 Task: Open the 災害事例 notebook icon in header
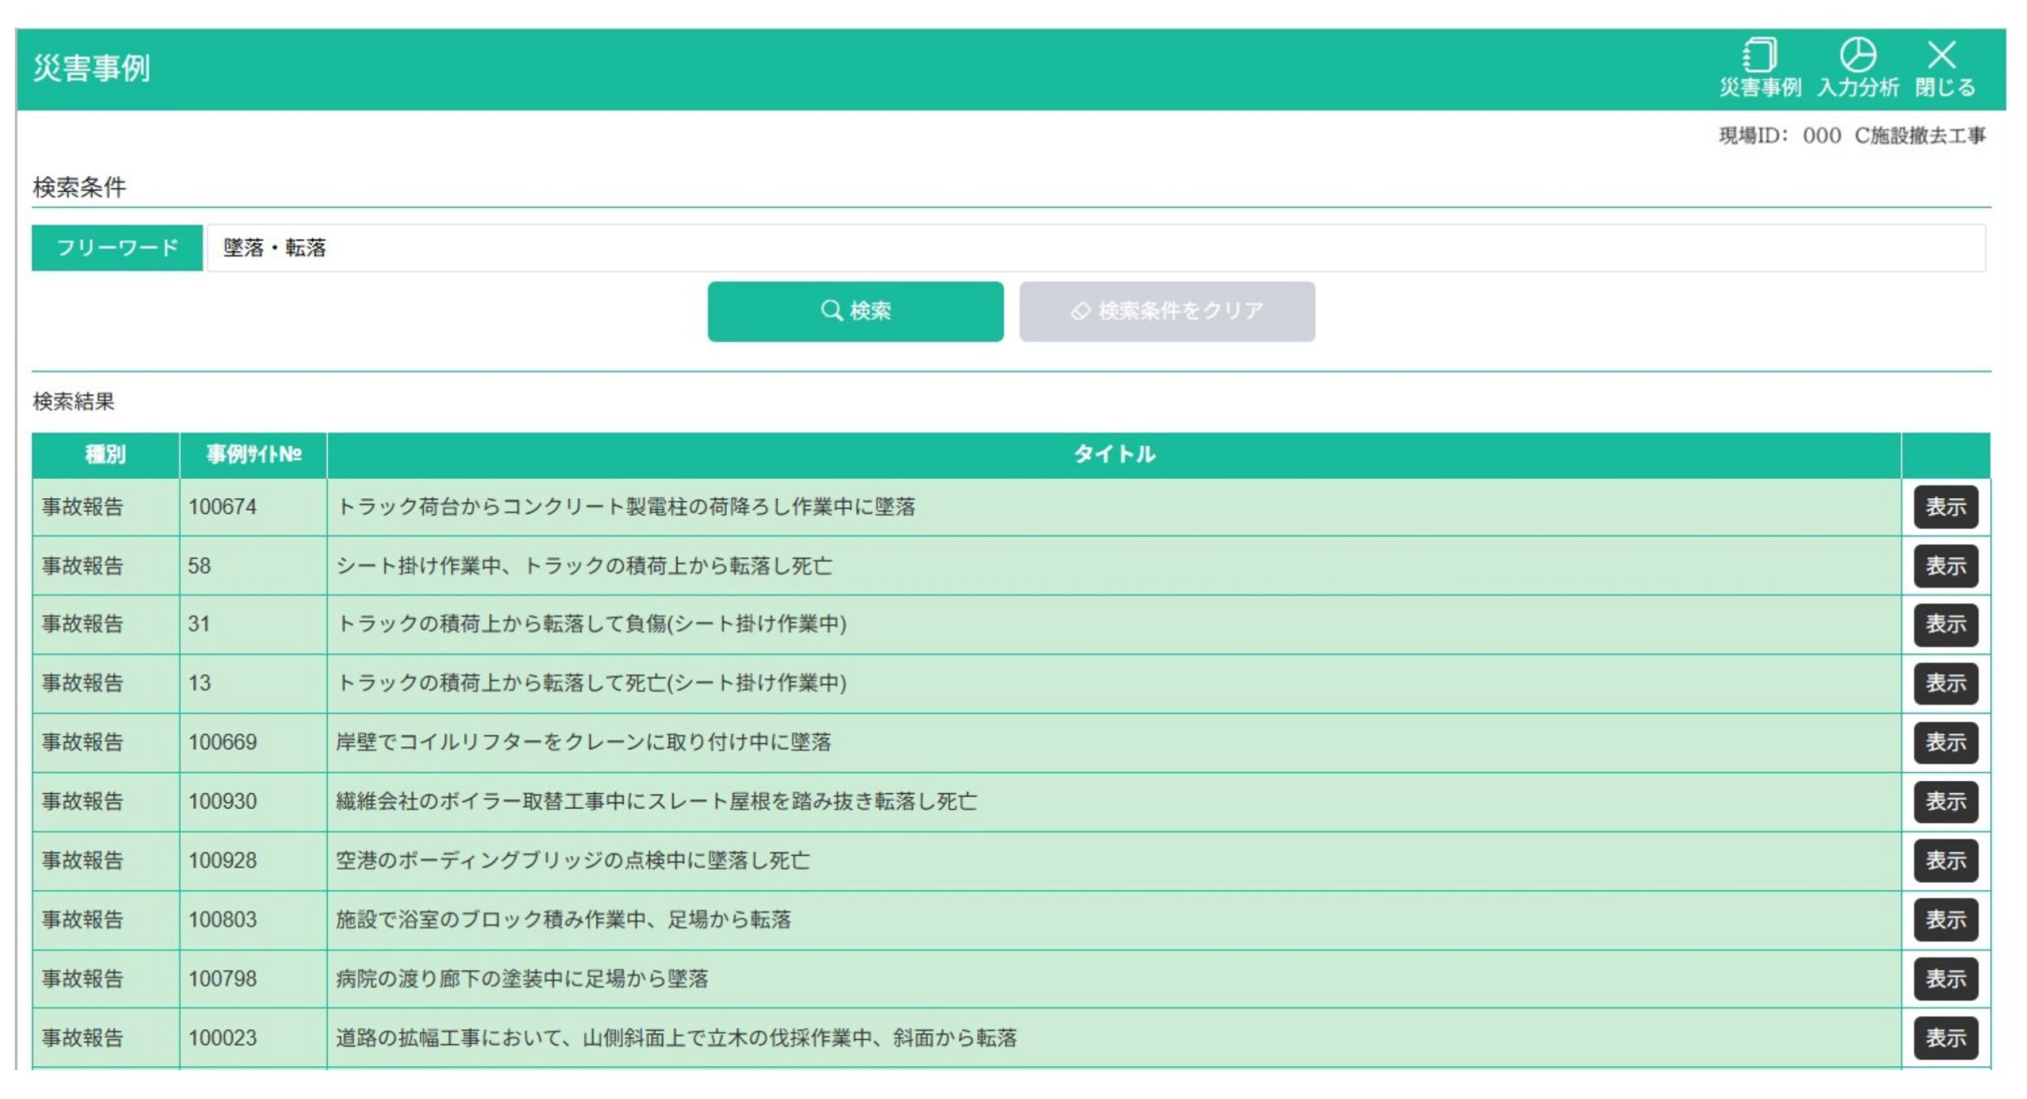point(1759,67)
